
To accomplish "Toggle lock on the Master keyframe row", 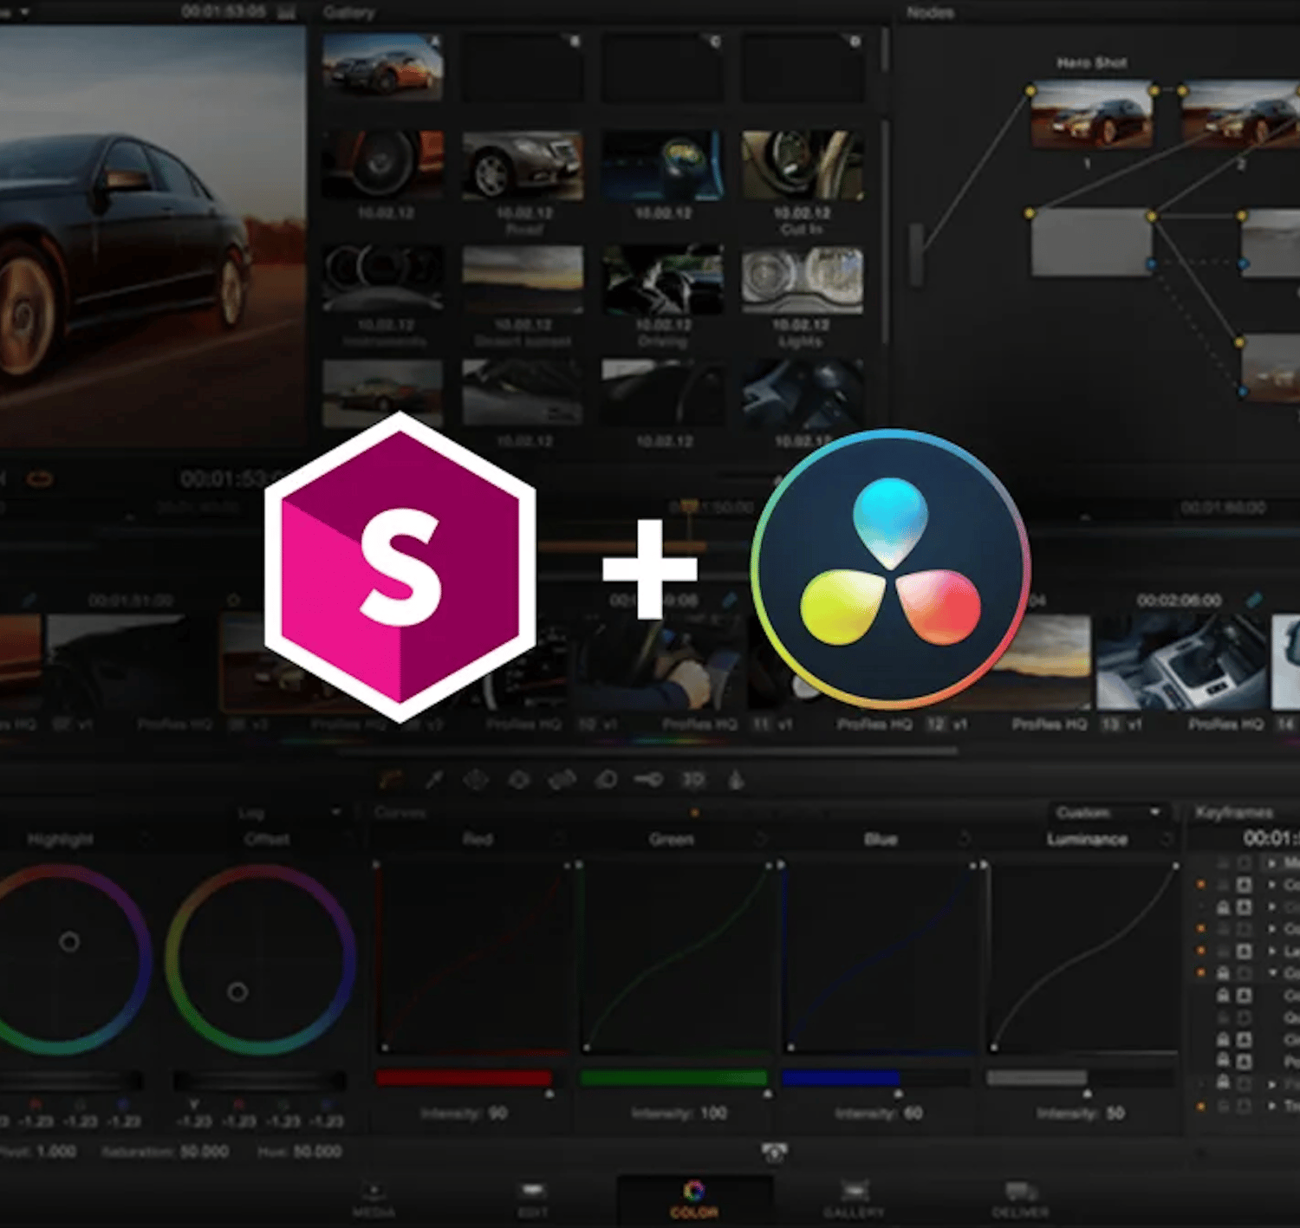I will coord(1223,863).
